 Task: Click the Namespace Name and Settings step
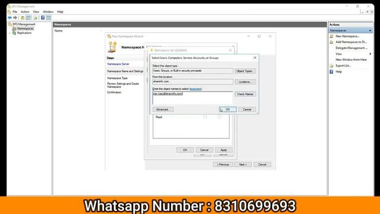coord(125,71)
